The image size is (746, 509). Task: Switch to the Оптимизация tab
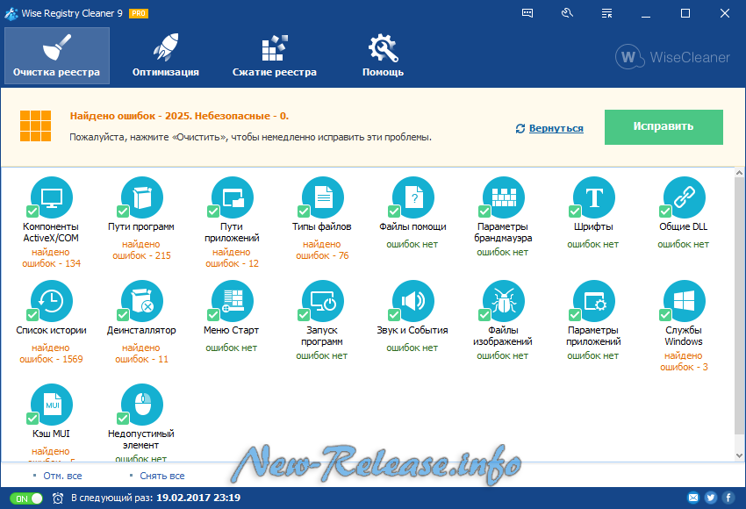[166, 55]
